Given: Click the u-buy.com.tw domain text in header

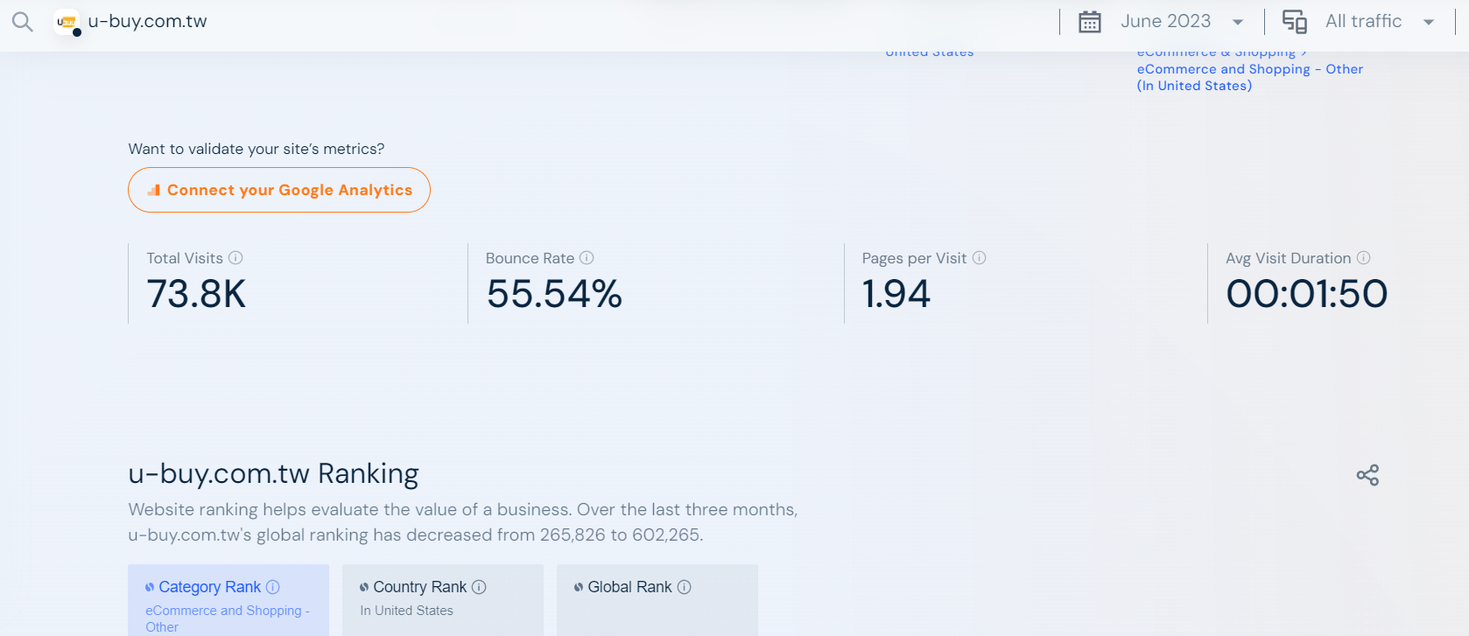Looking at the screenshot, I should [147, 22].
